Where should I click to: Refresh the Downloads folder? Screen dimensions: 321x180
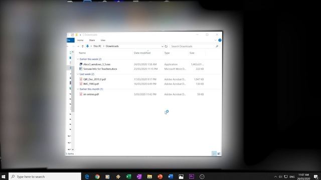pos(166,46)
